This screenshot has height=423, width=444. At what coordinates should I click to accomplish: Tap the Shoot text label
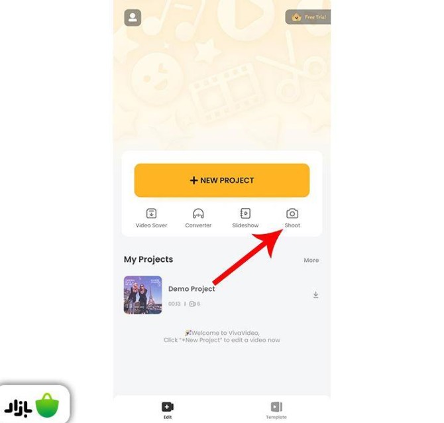pos(292,225)
